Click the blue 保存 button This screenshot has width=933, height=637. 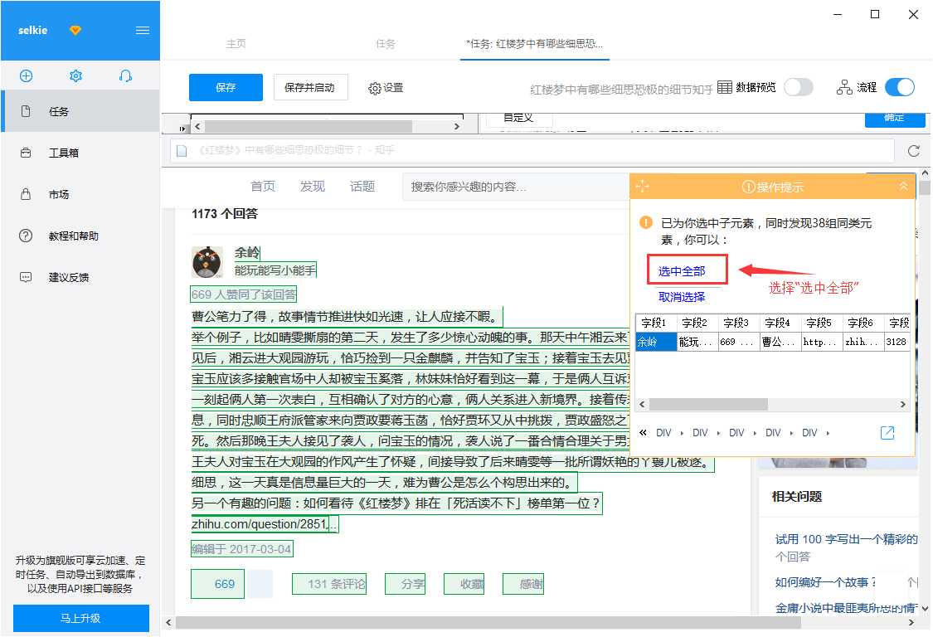pos(226,88)
